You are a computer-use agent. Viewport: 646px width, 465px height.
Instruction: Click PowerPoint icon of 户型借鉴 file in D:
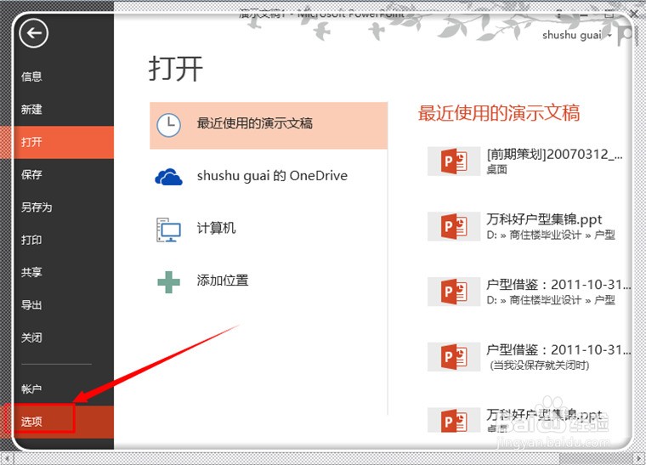click(454, 292)
